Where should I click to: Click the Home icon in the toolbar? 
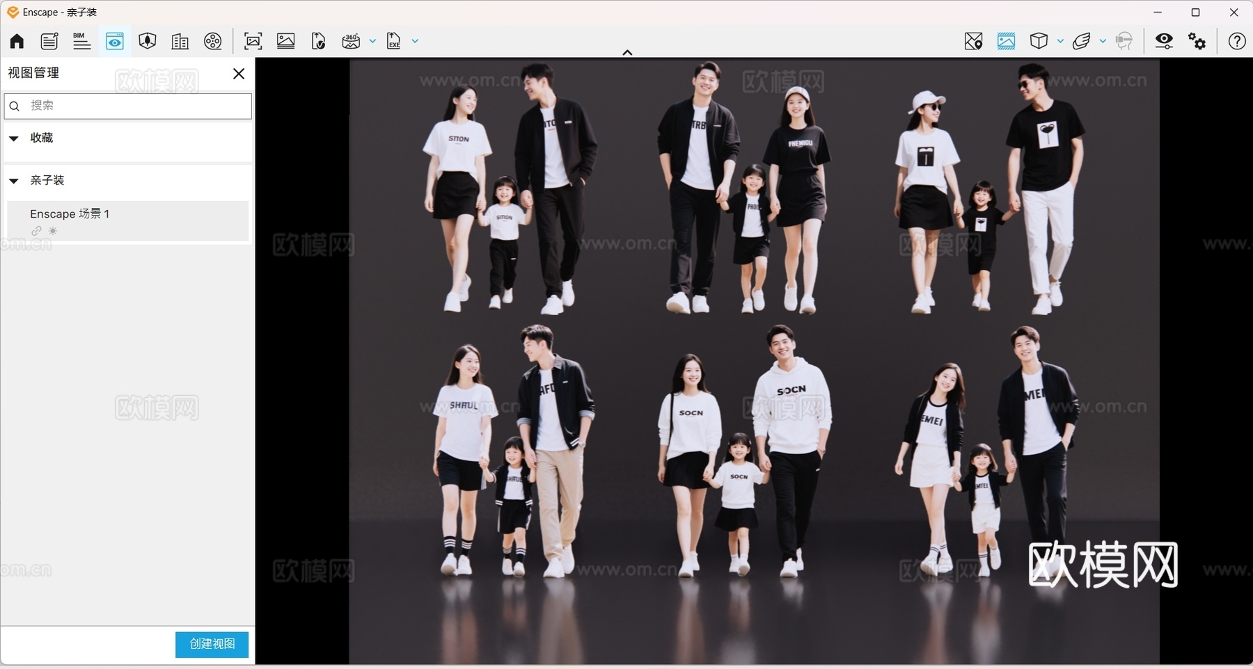17,41
